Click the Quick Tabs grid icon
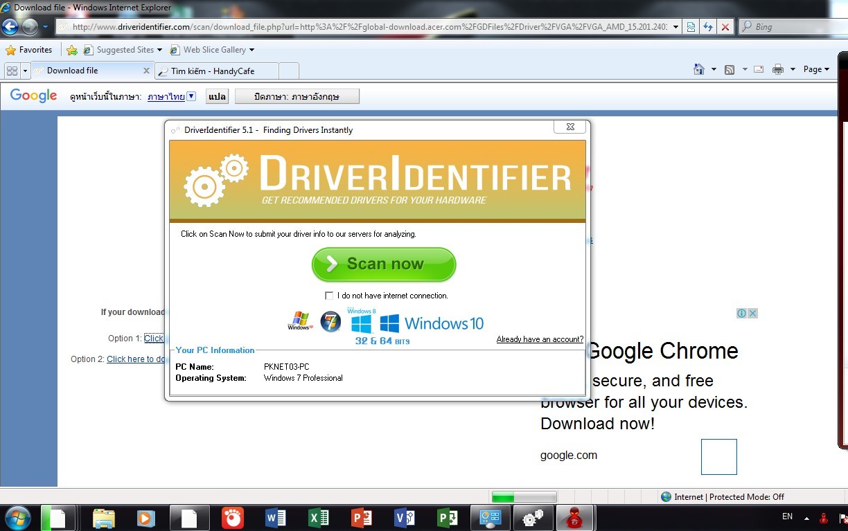The width and height of the screenshot is (848, 531). (x=12, y=71)
